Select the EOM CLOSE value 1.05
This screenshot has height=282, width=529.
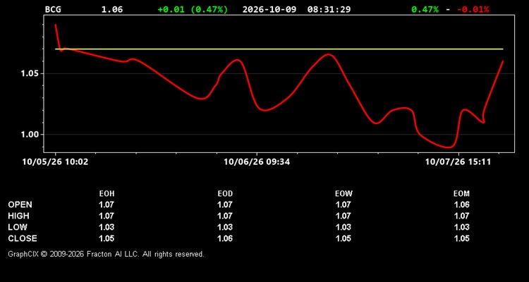click(x=461, y=238)
